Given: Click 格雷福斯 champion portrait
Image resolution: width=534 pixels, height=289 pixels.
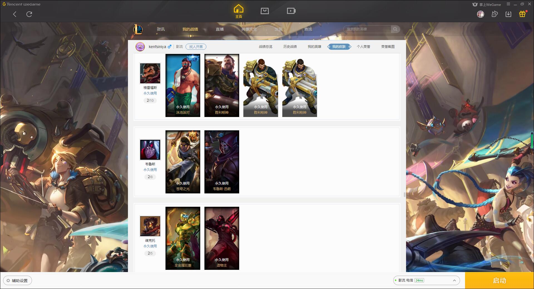Looking at the screenshot, I should coord(150,73).
